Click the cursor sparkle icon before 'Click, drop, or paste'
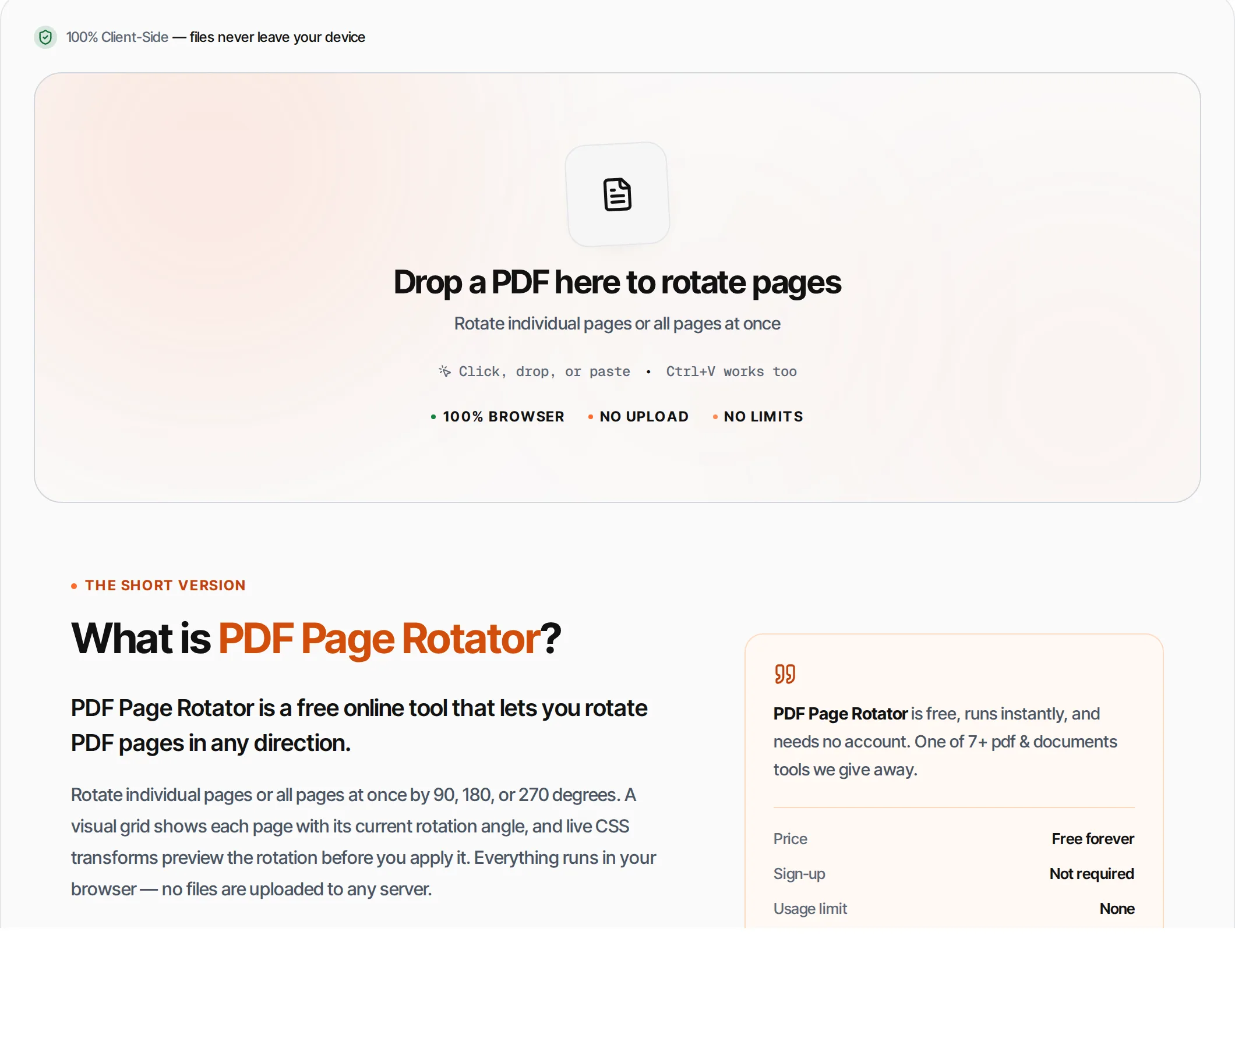This screenshot has height=1049, width=1235. click(444, 371)
